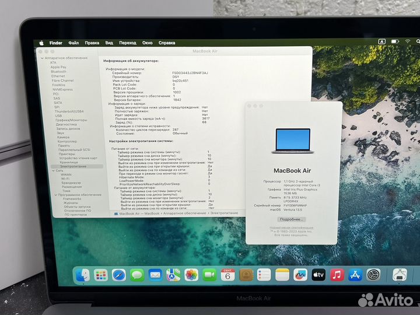Select ATA in the hardware list

point(53,62)
